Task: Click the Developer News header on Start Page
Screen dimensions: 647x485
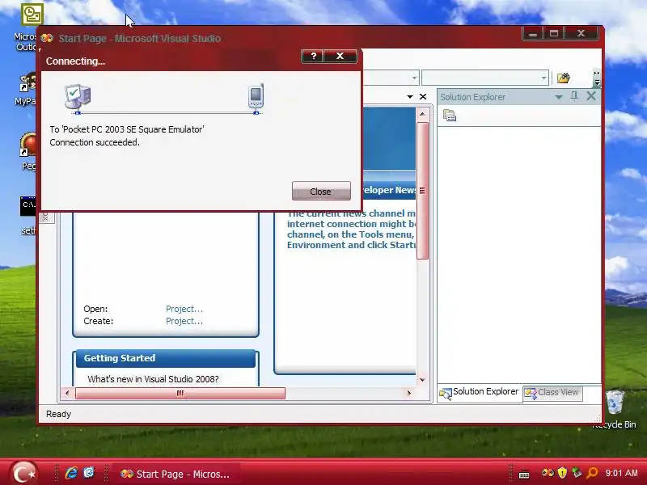Action: (389, 190)
